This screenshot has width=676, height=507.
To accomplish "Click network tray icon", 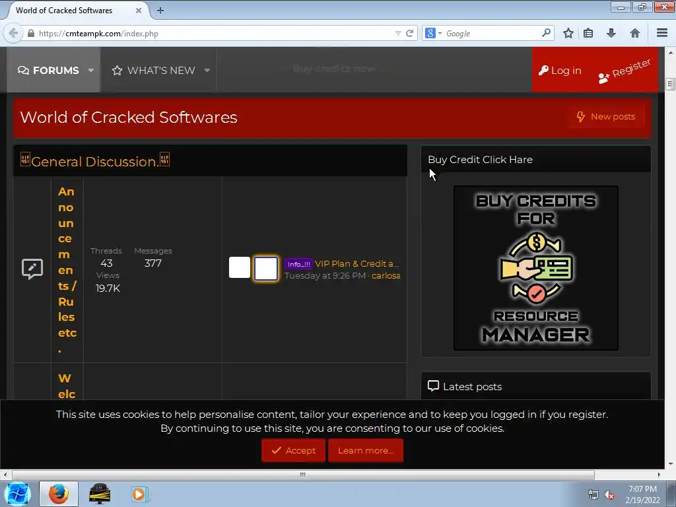I will tap(593, 495).
